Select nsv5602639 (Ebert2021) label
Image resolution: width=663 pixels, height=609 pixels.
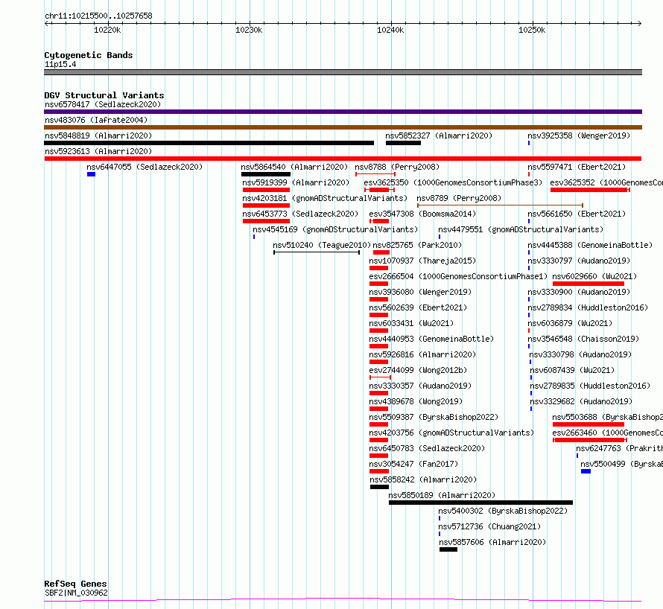tap(418, 307)
